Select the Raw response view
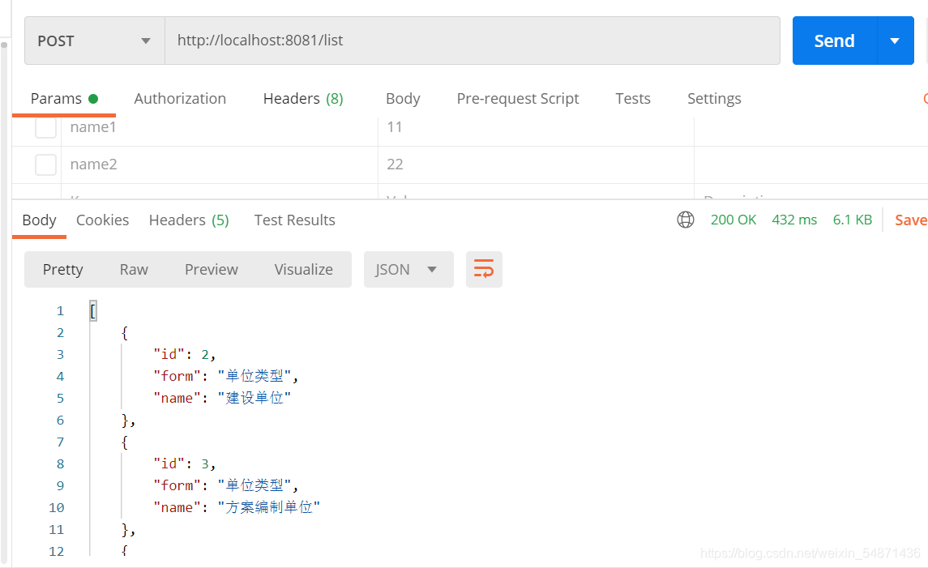This screenshot has width=928, height=568. click(x=133, y=269)
